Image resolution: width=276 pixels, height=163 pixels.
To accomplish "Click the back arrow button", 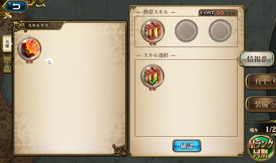I will click(x=16, y=7).
